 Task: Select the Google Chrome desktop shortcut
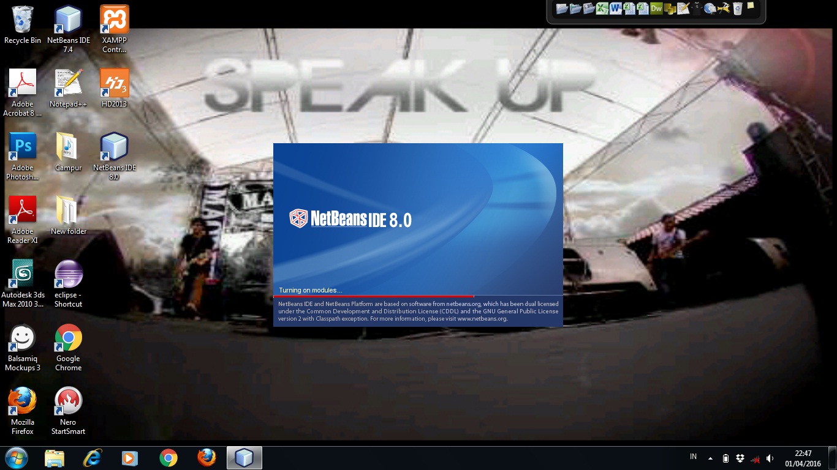68,347
